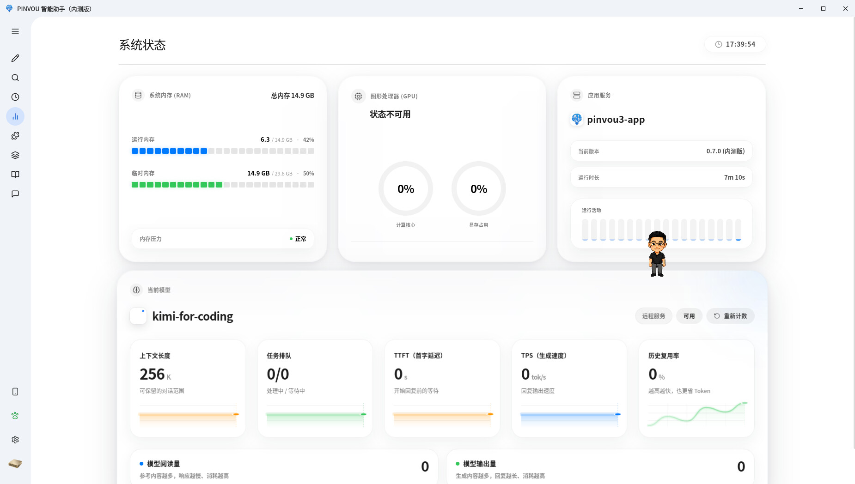Click the 重新计数 reset button

coord(730,316)
